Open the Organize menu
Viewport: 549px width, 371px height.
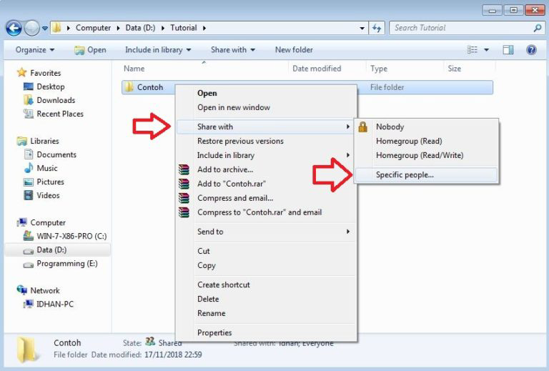tap(35, 50)
